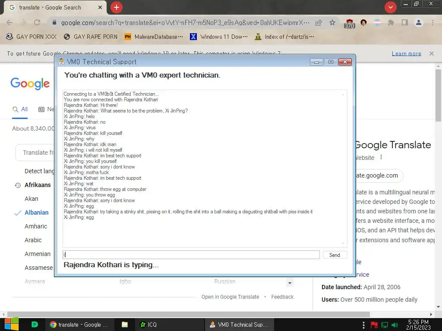This screenshot has width=442, height=331.
Task: Choose Arabic from language list
Action: (x=33, y=240)
